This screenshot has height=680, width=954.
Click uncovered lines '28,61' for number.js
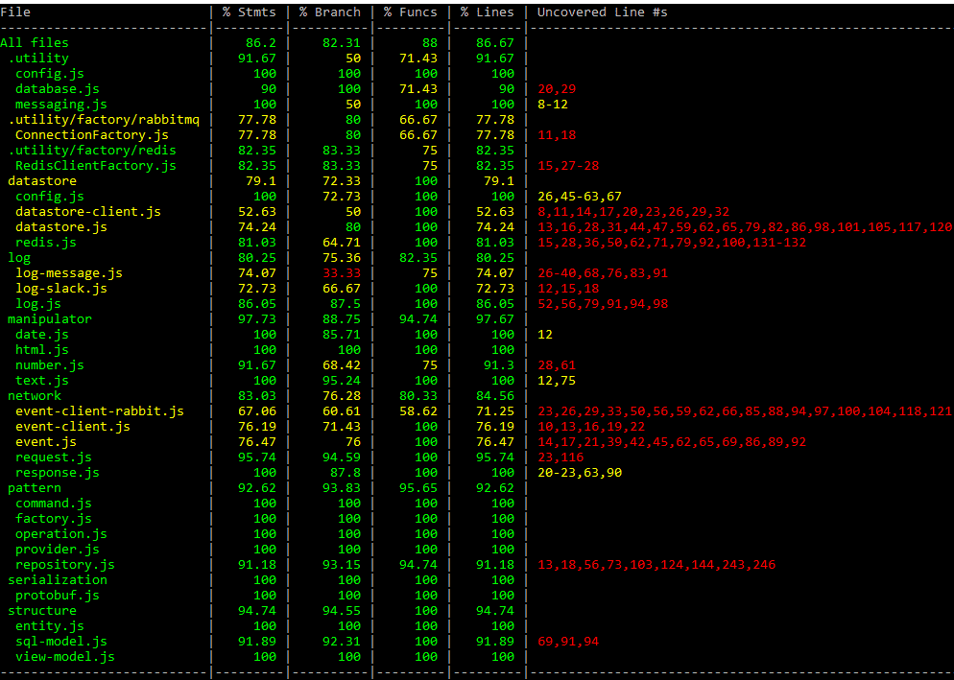[557, 365]
